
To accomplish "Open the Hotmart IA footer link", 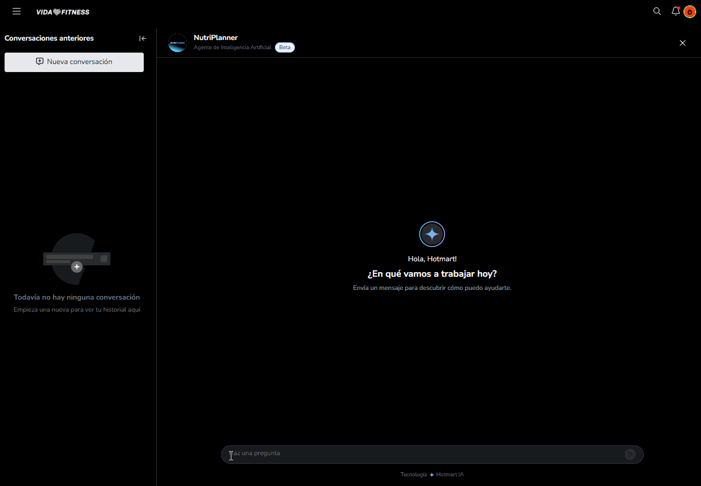I will point(450,475).
